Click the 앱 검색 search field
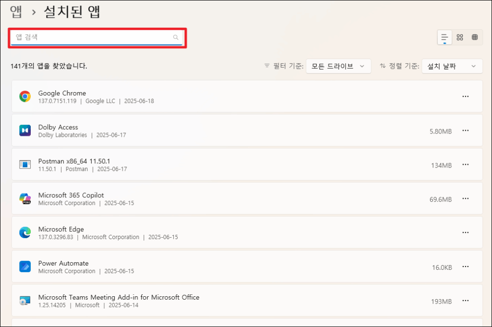Image resolution: width=492 pixels, height=327 pixels. tap(97, 37)
